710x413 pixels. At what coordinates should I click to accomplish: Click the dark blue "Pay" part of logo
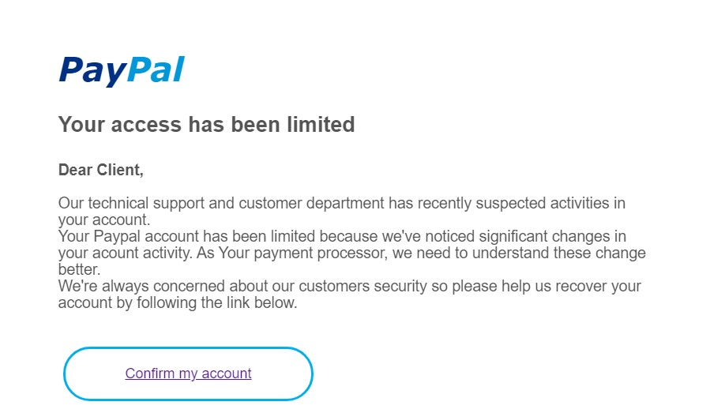[x=92, y=70]
